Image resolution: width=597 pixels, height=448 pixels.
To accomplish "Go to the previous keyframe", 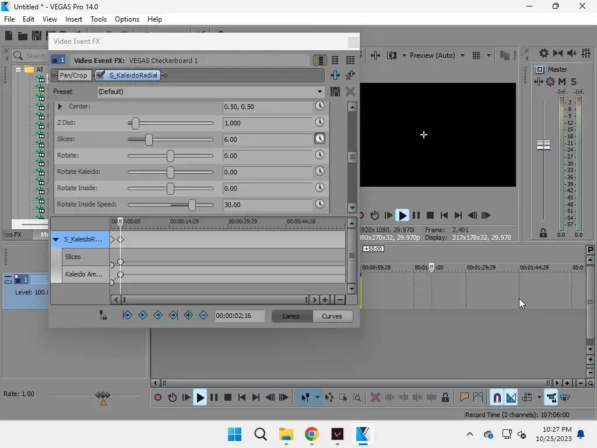I will (x=143, y=315).
